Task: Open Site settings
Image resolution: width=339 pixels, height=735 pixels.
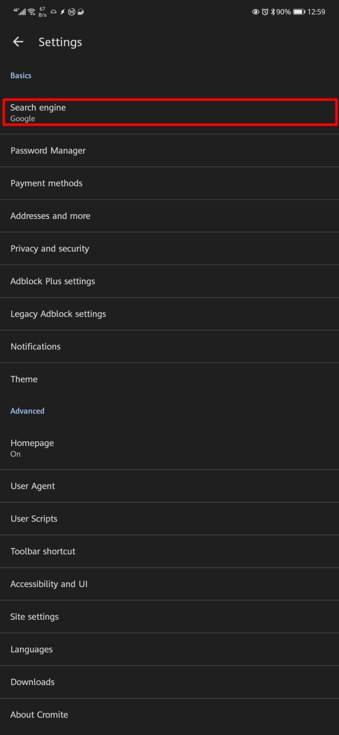Action: coord(169,616)
